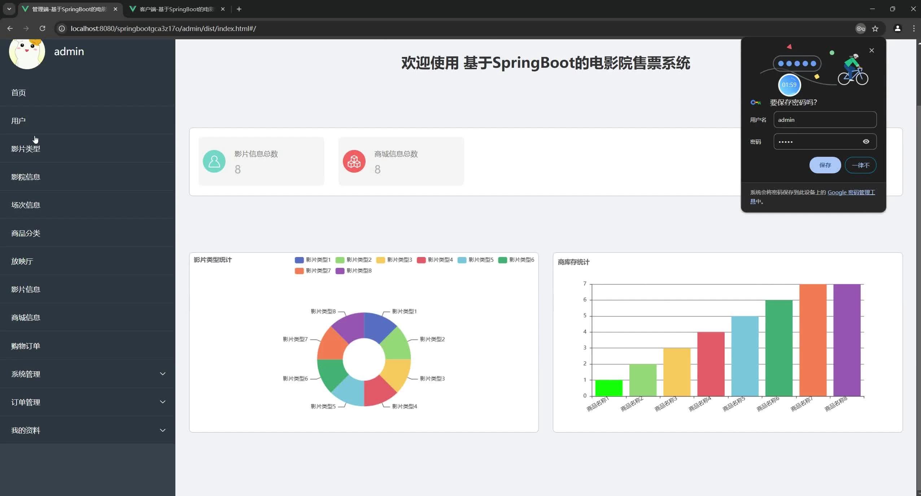Viewport: 921px width, 496px height.
Task: Click the red cubes icon for 商城信息总数
Action: pos(354,161)
